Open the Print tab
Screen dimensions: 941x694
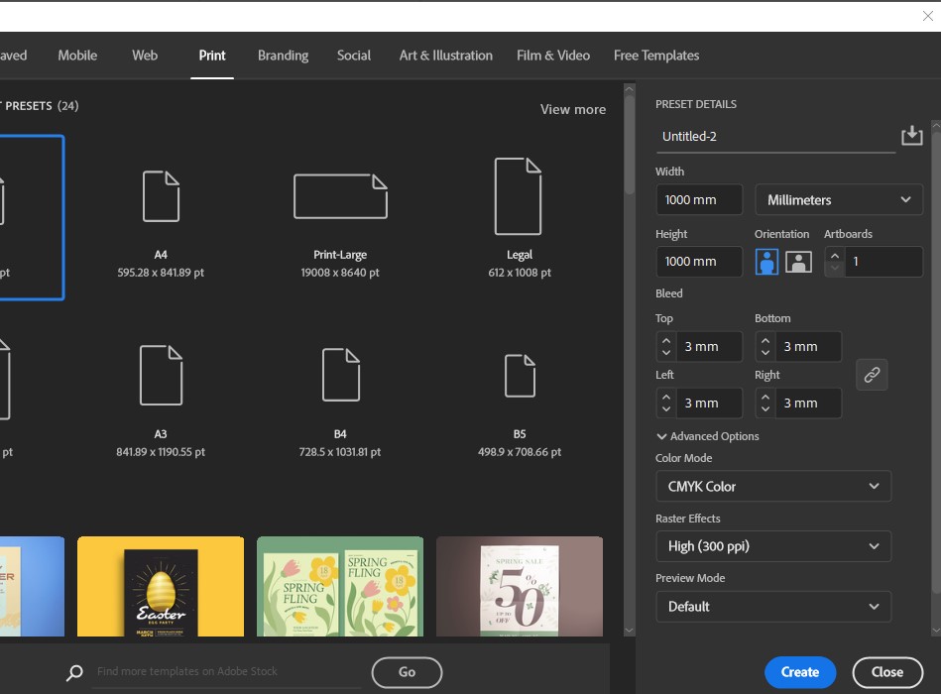212,56
